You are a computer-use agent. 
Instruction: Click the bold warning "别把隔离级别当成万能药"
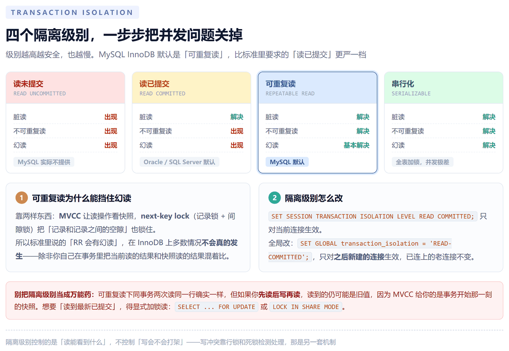coord(52,294)
